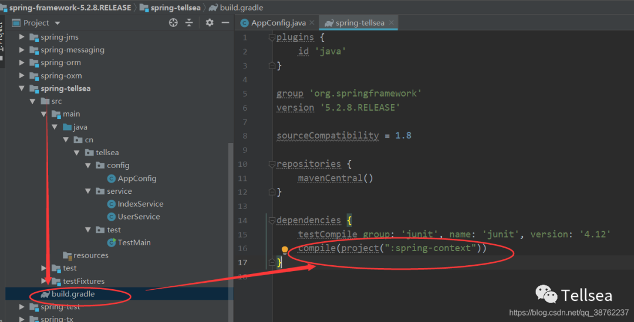Screen dimensions: 634x322
Task: Select the spring-orm folder icon
Action: [x=34, y=63]
